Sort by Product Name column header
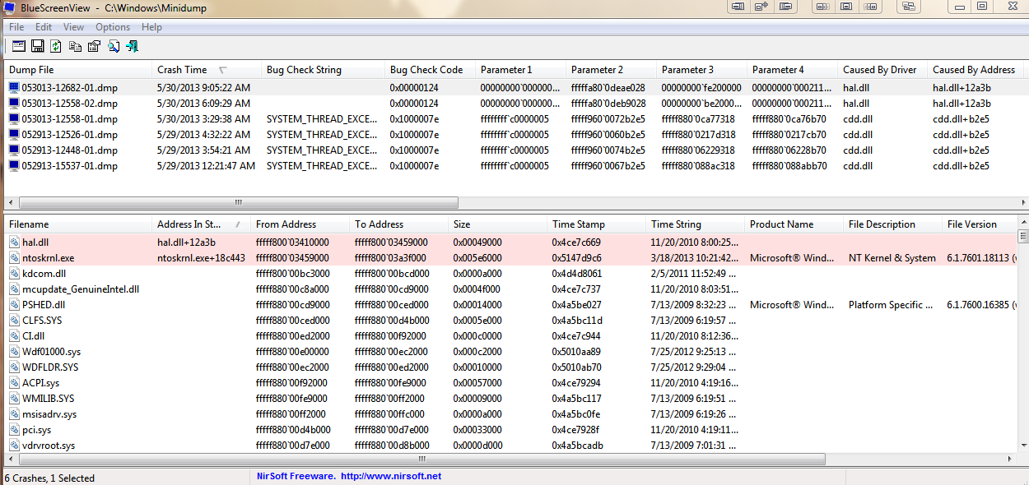This screenshot has height=485, width=1029. [x=794, y=224]
